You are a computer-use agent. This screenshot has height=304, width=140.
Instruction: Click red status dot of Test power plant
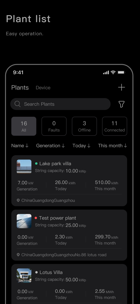(x=36, y=218)
